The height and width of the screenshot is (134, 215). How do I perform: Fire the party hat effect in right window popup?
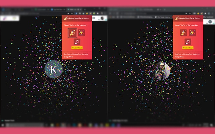(x=188, y=42)
